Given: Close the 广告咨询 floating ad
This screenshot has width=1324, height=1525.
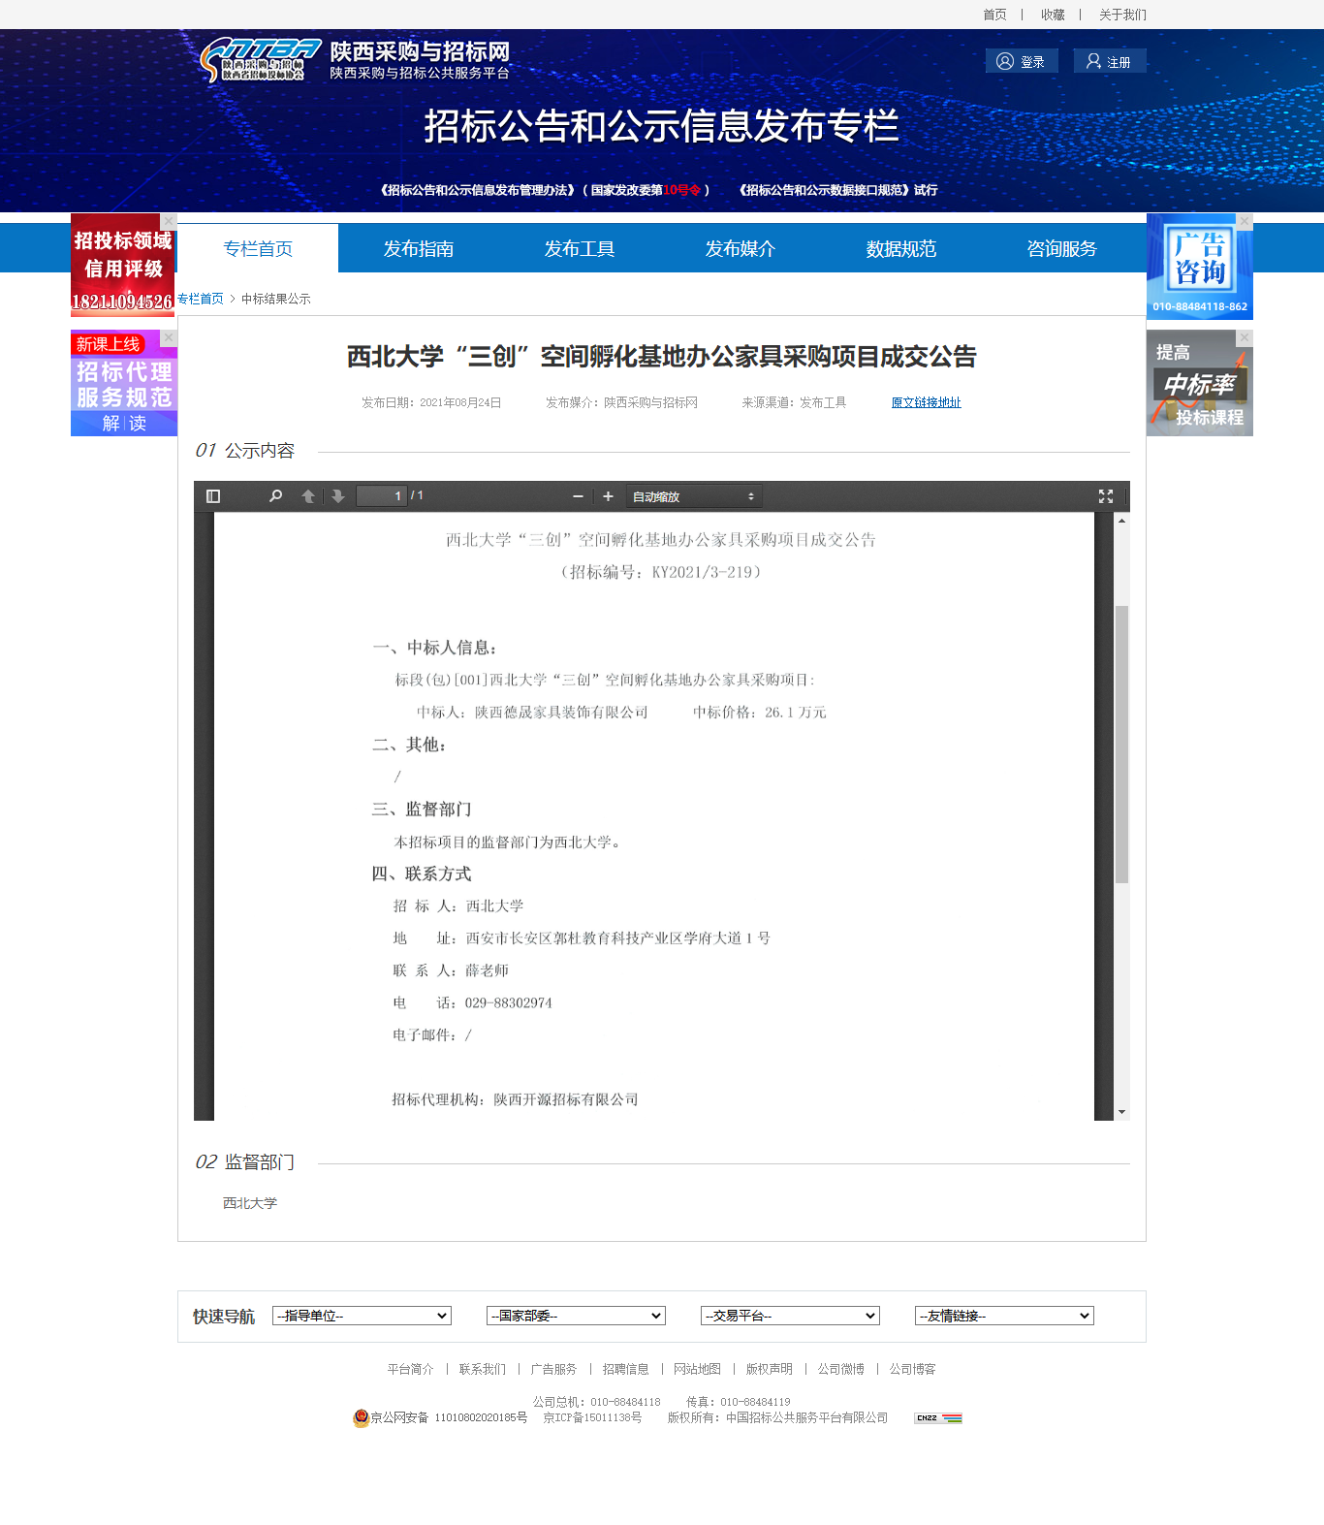Looking at the screenshot, I should pyautogui.click(x=1245, y=221).
